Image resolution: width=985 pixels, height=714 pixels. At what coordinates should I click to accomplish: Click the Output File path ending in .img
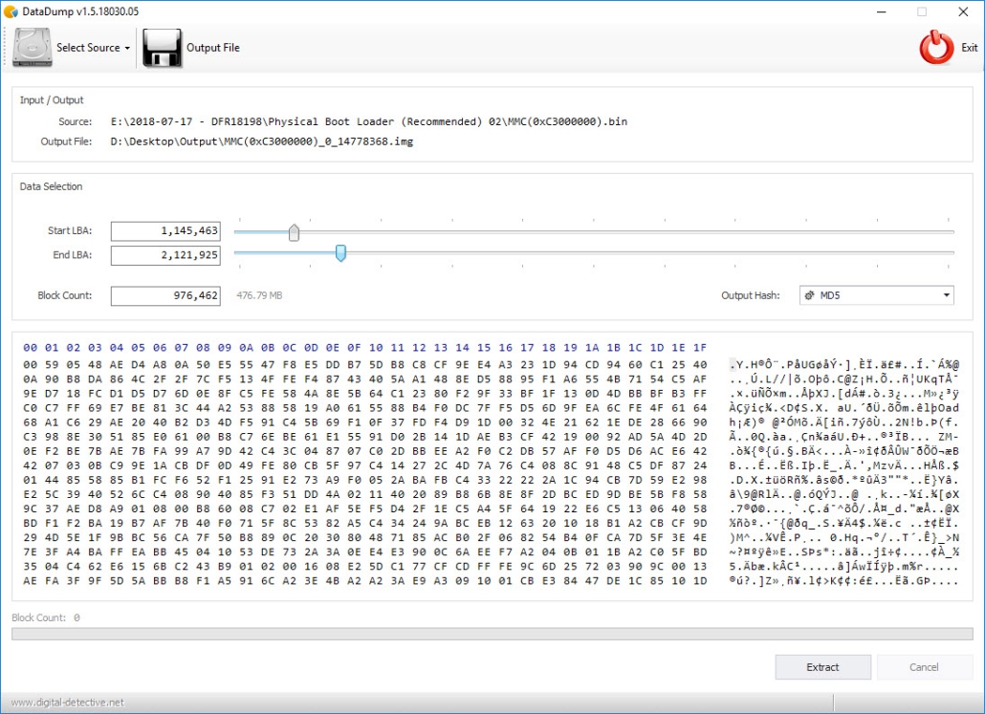pyautogui.click(x=262, y=141)
